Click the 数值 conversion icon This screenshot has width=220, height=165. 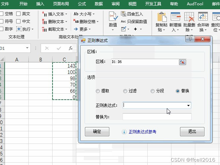pos(113,17)
